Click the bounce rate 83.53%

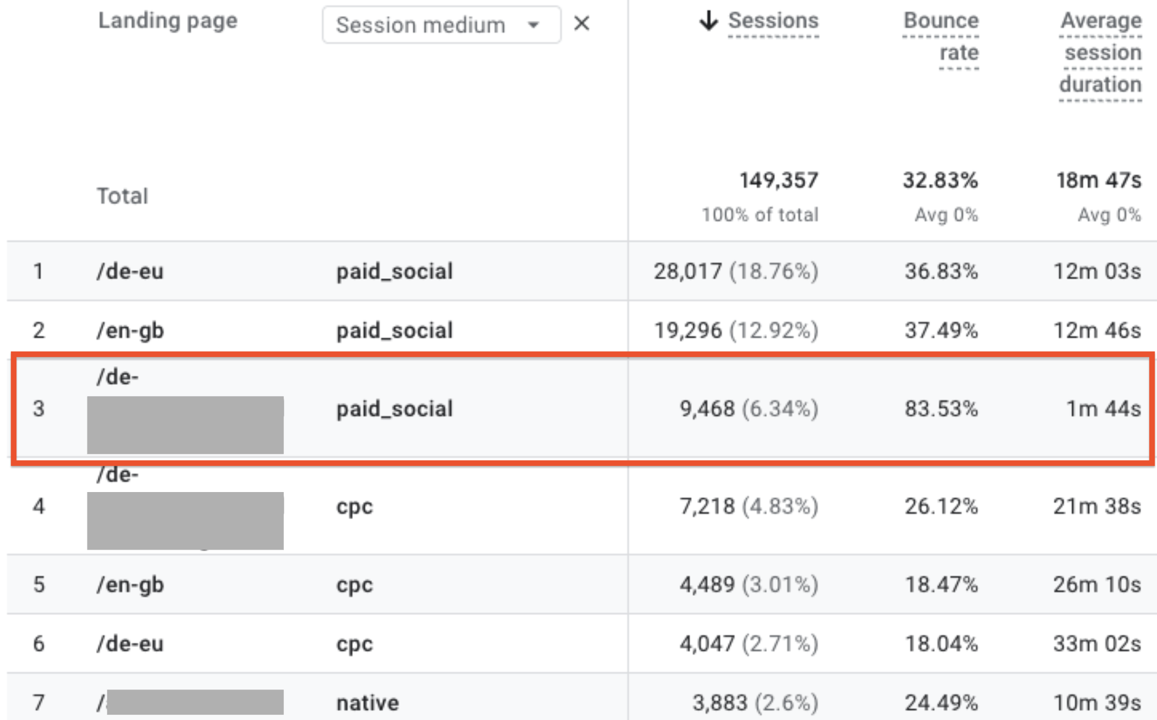(941, 409)
